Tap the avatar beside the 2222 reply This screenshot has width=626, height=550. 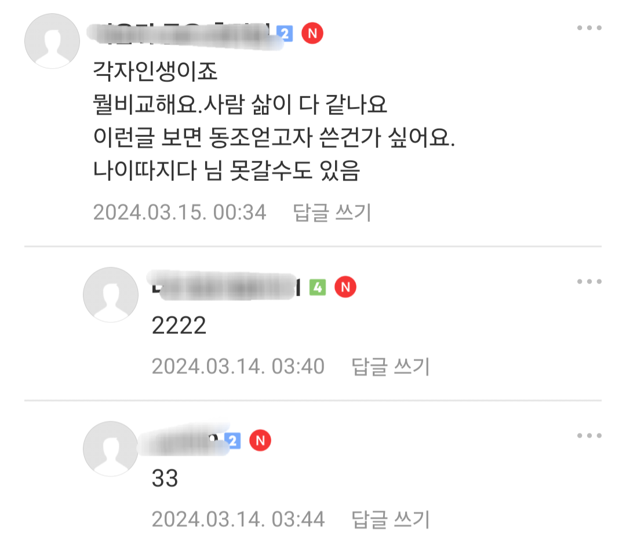tap(111, 295)
